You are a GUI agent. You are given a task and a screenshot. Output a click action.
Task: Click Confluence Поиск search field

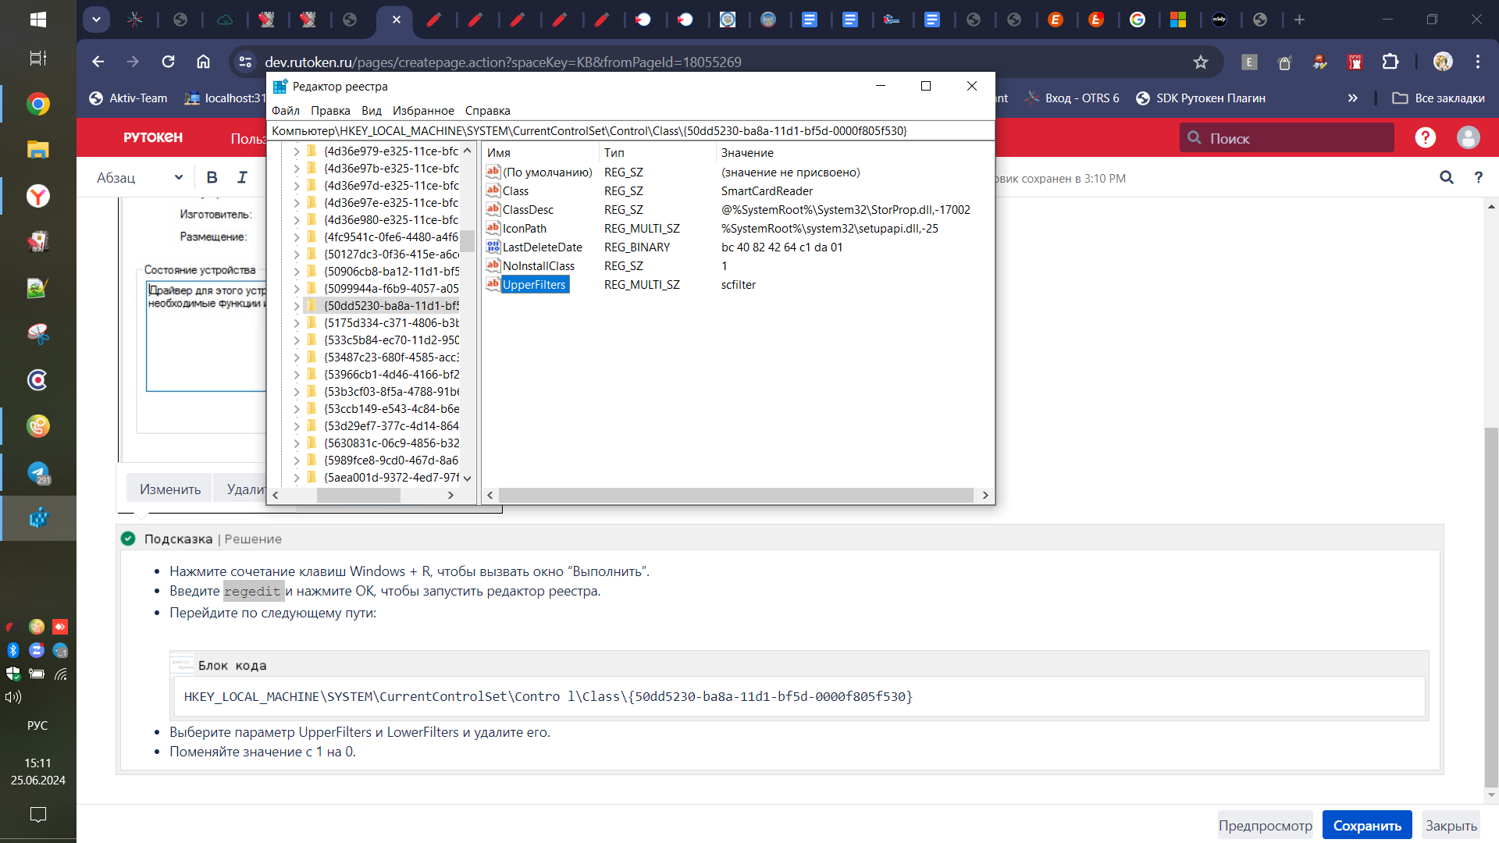1287,137
